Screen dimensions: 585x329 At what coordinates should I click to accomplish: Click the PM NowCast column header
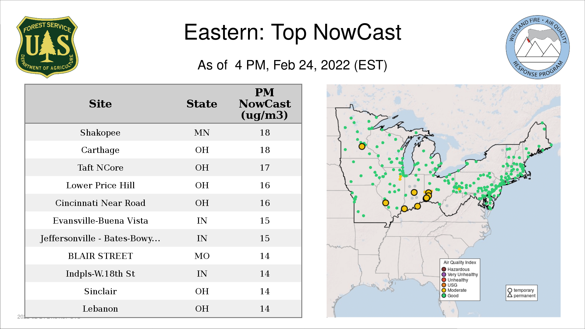(264, 104)
